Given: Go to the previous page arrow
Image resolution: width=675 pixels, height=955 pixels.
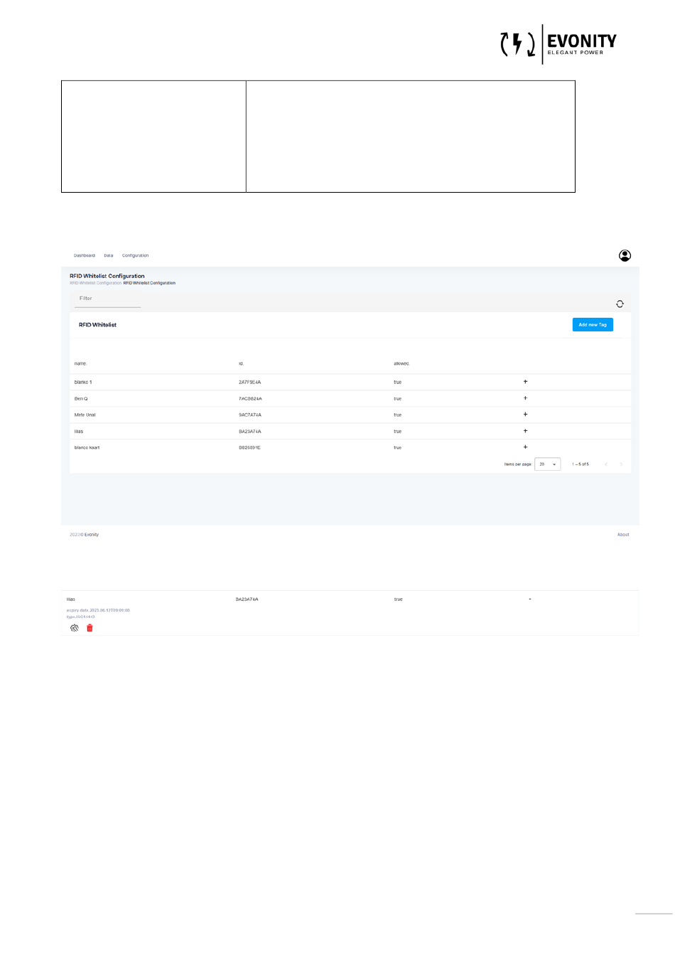Looking at the screenshot, I should click(x=606, y=464).
